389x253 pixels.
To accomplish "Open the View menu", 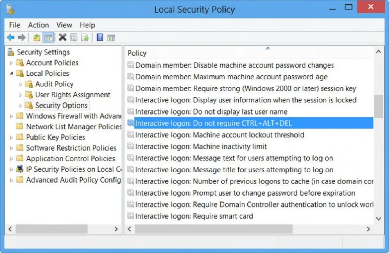I will click(x=64, y=25).
